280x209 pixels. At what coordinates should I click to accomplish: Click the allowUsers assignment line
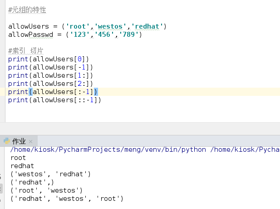[x=87, y=26]
